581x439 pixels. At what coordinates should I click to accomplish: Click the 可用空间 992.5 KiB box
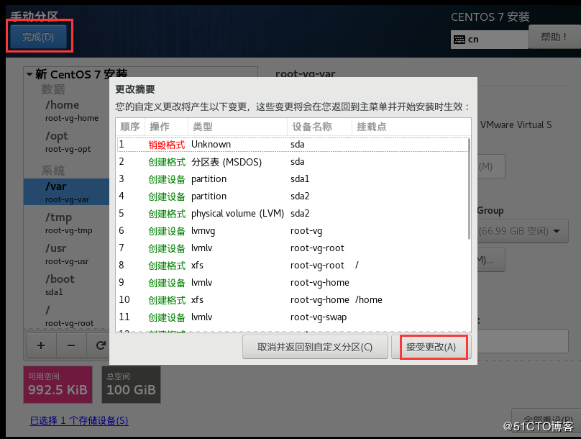point(58,384)
